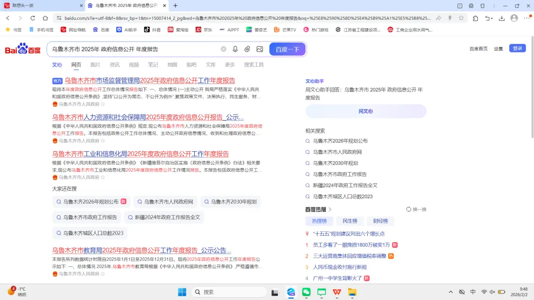Show hidden tray icons chevron
Screen dimensions: 534x300
coord(450,292)
